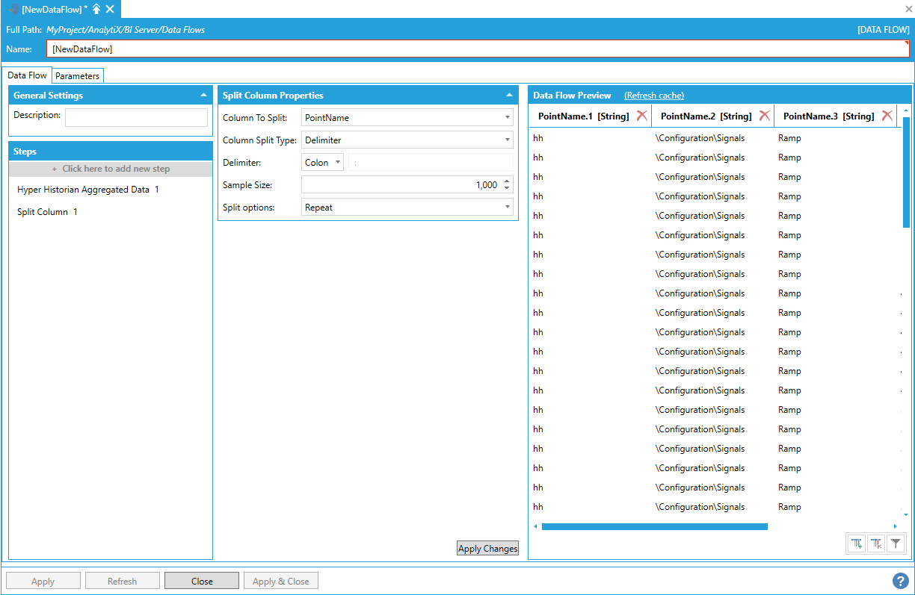This screenshot has width=915, height=595.
Task: Click the remove column icon in preview
Action: pos(876,544)
